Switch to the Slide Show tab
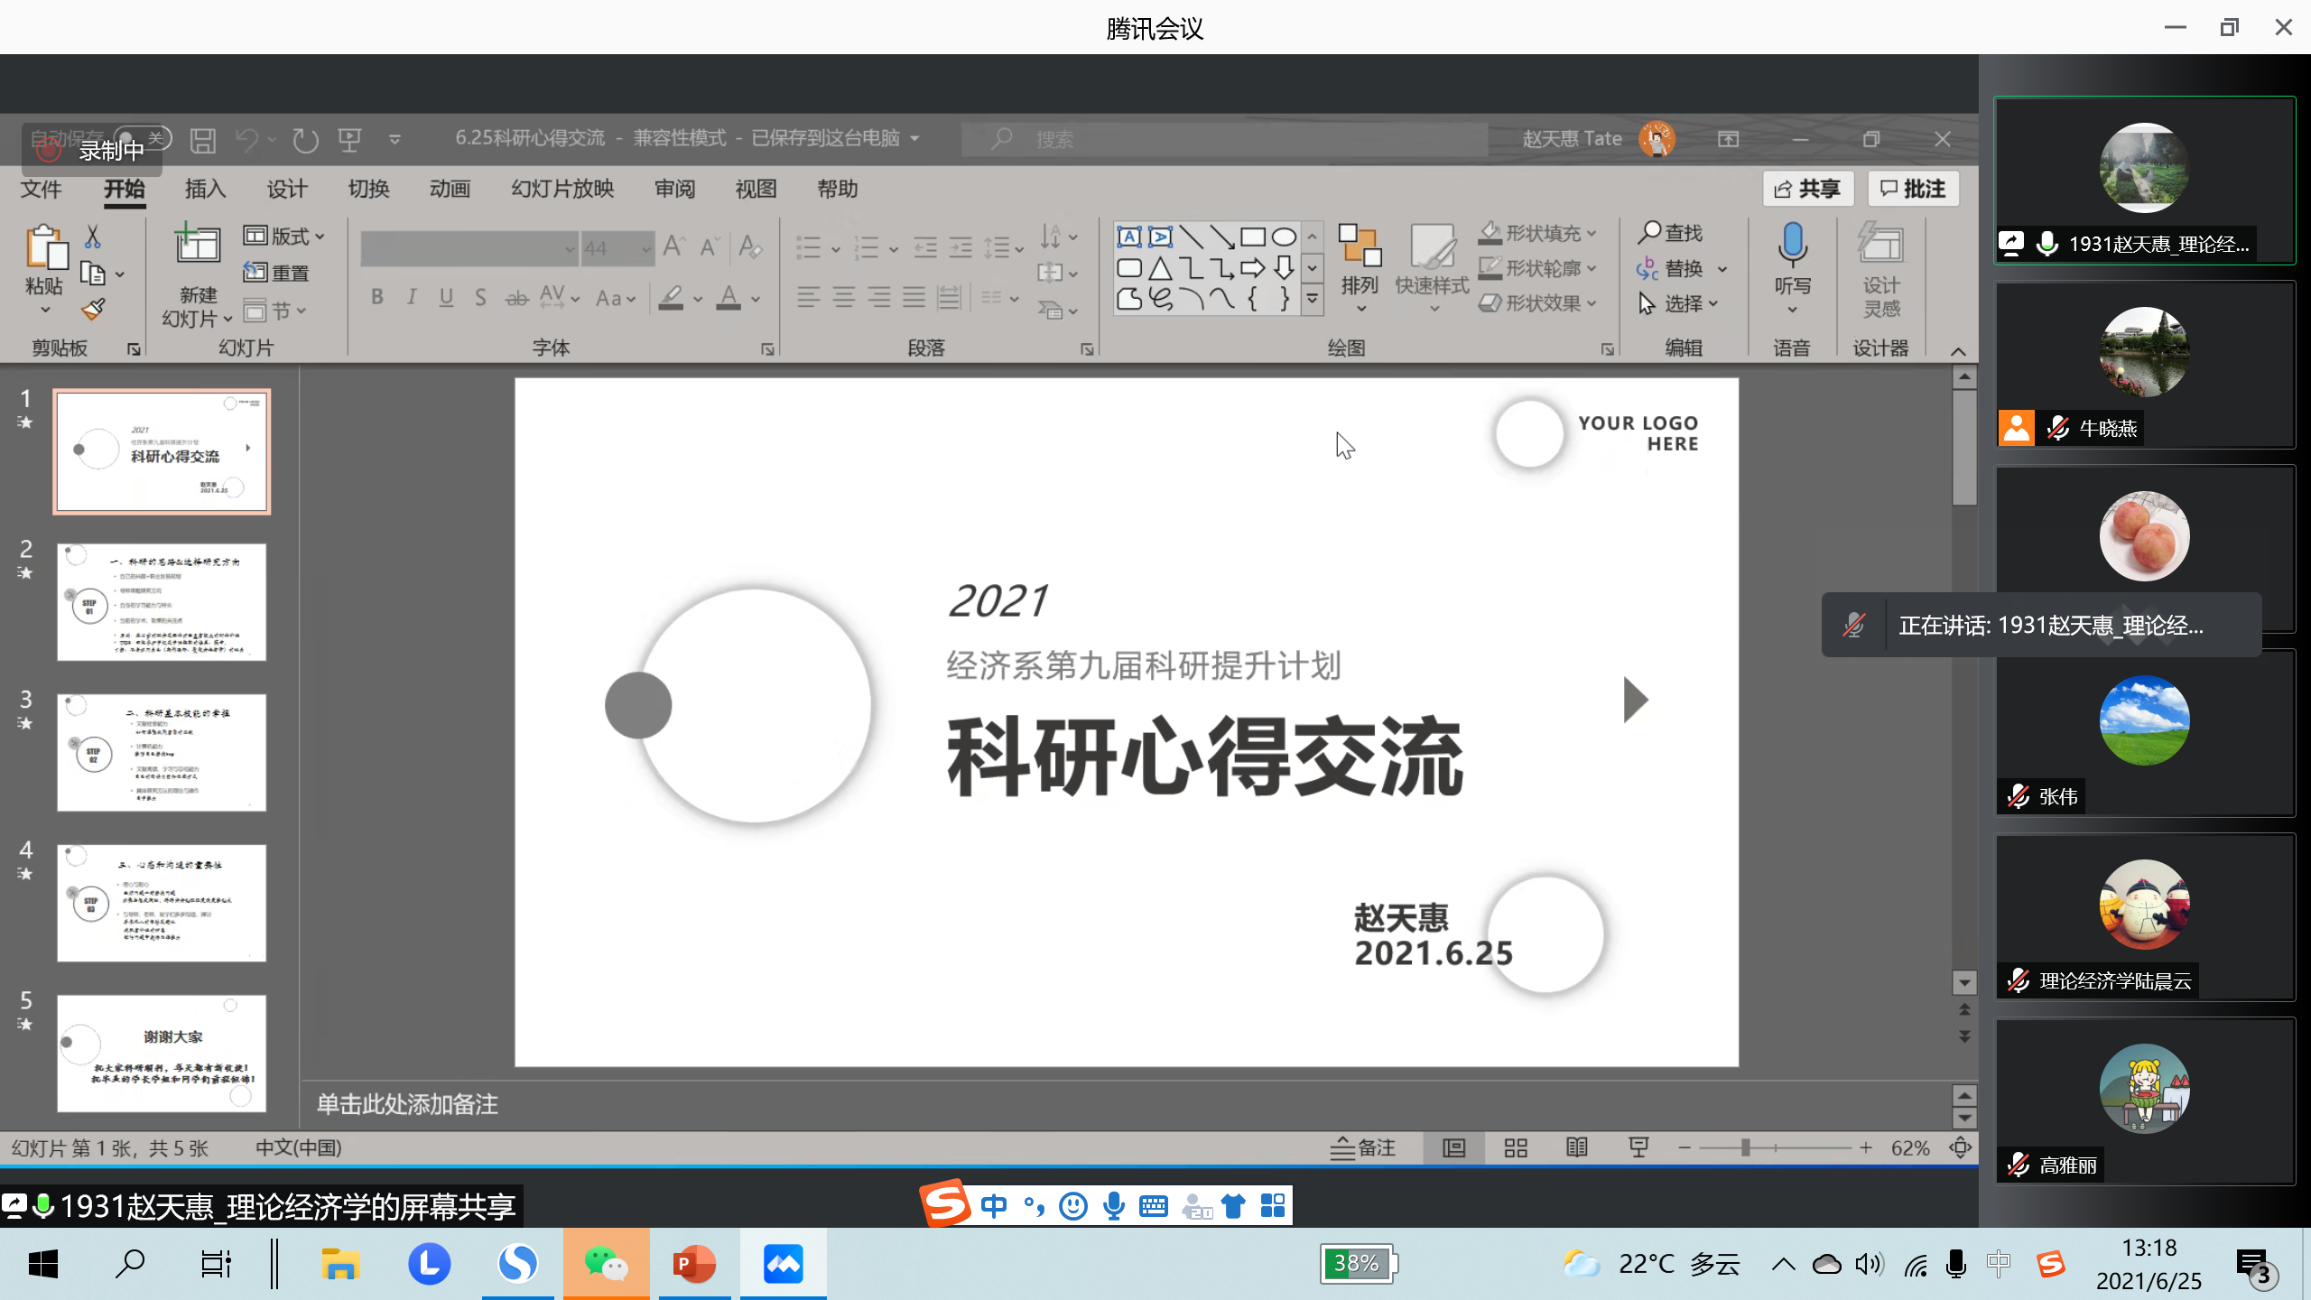The width and height of the screenshot is (2311, 1300). (x=562, y=189)
